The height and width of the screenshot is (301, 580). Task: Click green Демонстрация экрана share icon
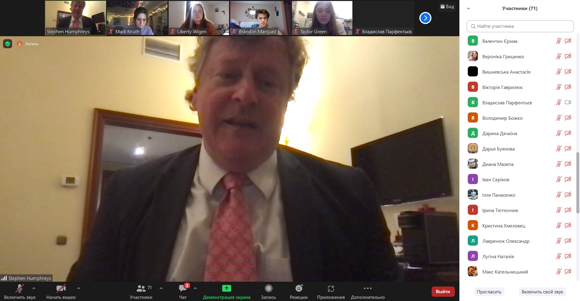[227, 288]
